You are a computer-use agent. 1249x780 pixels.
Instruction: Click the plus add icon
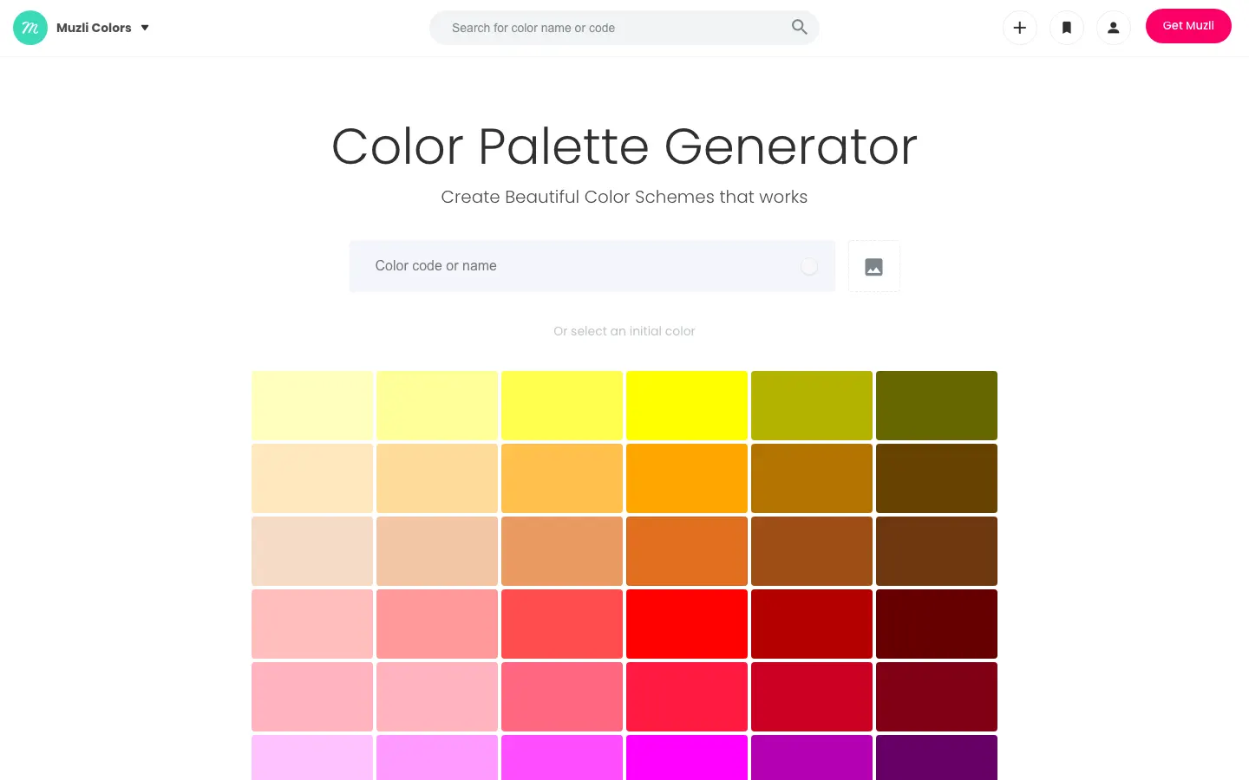click(1020, 28)
